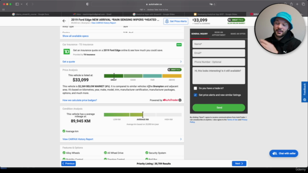Open the Terms of Use link
The height and width of the screenshot is (173, 308).
point(232,120)
